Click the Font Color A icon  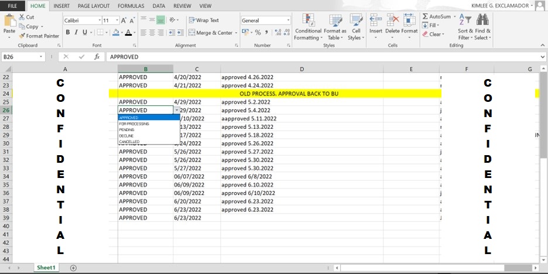click(x=128, y=33)
